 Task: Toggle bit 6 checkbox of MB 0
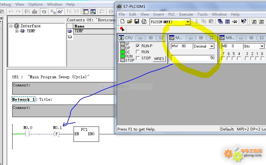[229, 58]
